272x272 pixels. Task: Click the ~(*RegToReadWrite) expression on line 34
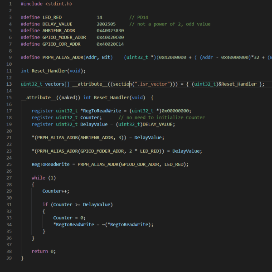[126, 225]
